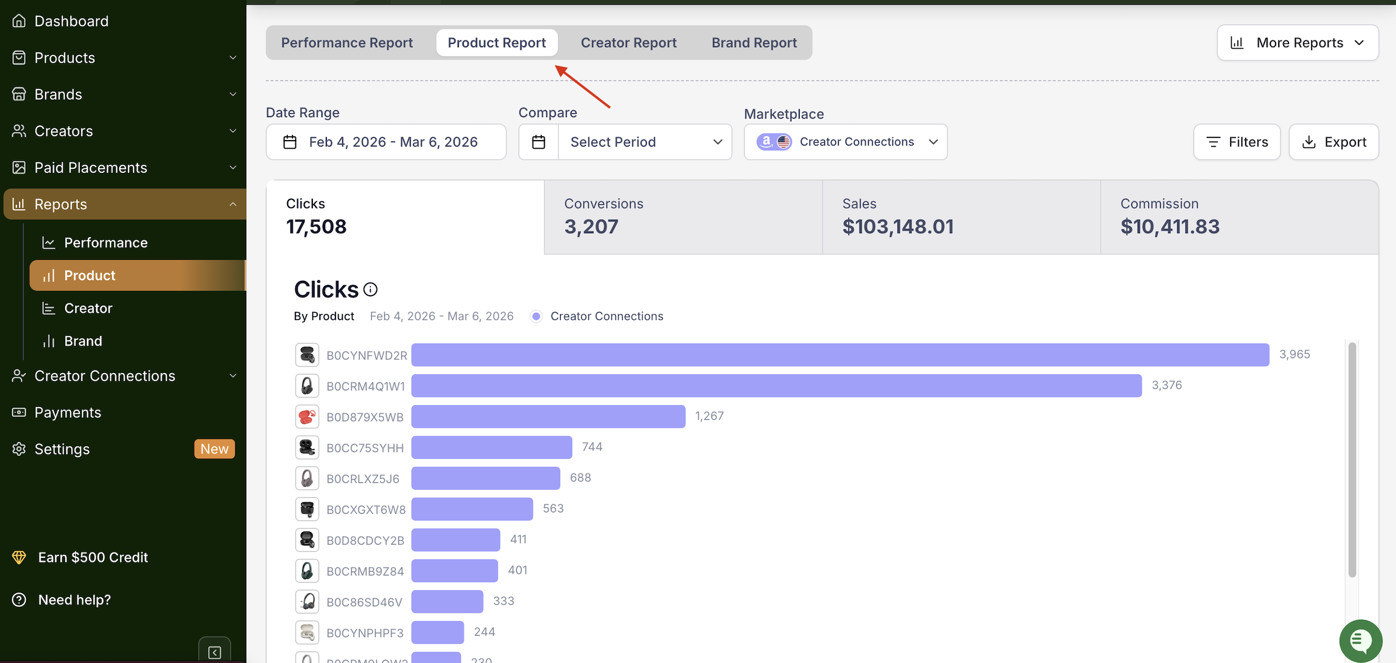Click the chart vertical scrollbar

pos(1352,460)
